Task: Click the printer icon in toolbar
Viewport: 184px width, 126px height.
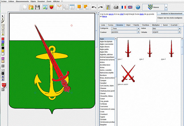Action: pyautogui.click(x=116, y=7)
